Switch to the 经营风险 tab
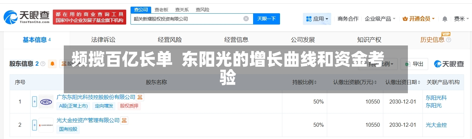The image size is (472, 139). click(x=170, y=40)
